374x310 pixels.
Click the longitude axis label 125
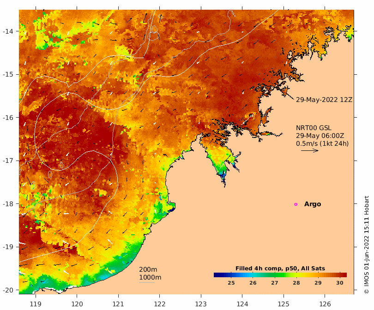coord(284,304)
